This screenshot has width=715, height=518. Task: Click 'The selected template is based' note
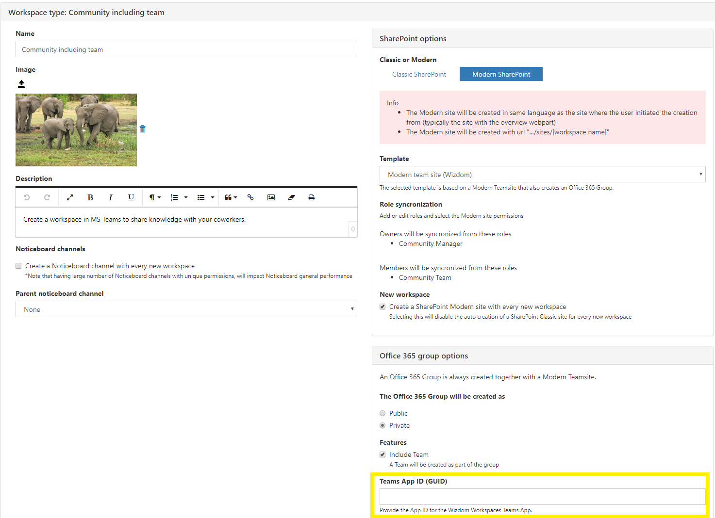point(497,188)
